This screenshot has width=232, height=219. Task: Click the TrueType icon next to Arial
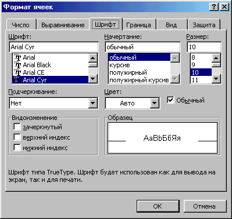[18, 57]
